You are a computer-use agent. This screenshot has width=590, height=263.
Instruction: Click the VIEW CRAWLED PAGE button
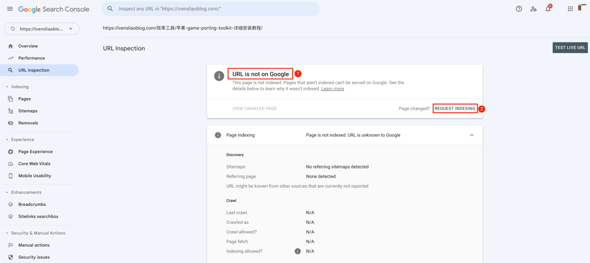tap(254, 109)
